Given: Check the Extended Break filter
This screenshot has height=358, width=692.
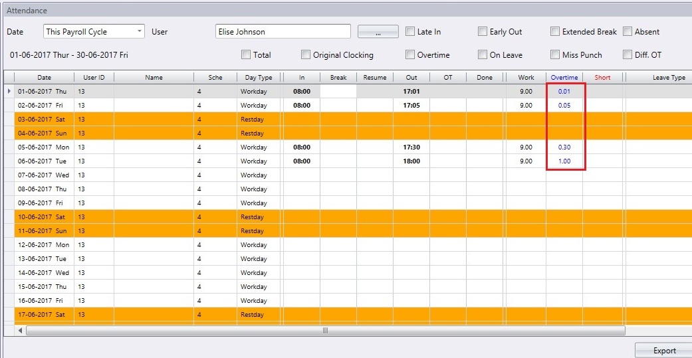Looking at the screenshot, I should [555, 32].
